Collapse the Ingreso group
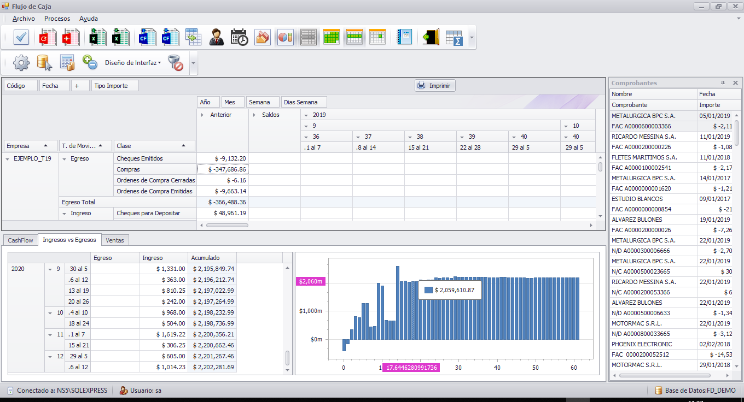The image size is (744, 402). coord(65,214)
